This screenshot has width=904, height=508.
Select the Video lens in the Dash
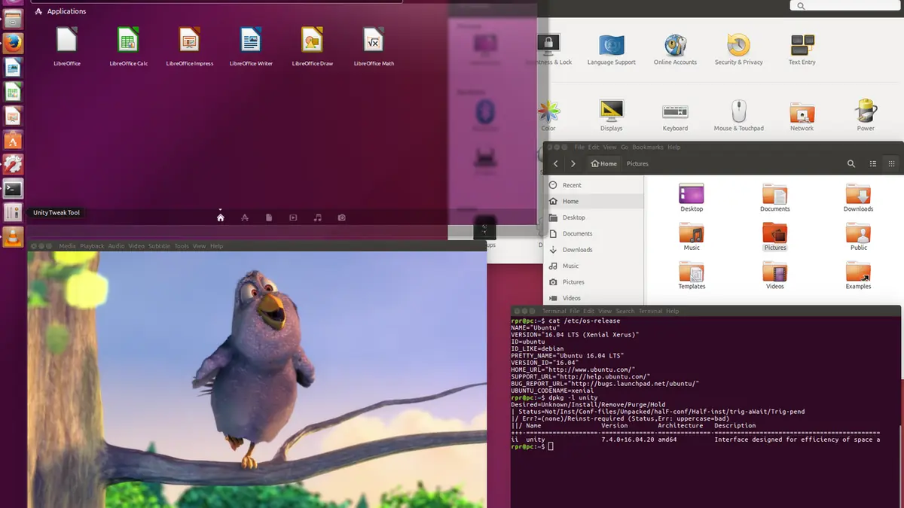pos(293,217)
